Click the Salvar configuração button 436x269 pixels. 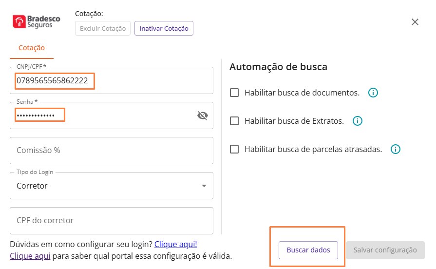point(385,250)
